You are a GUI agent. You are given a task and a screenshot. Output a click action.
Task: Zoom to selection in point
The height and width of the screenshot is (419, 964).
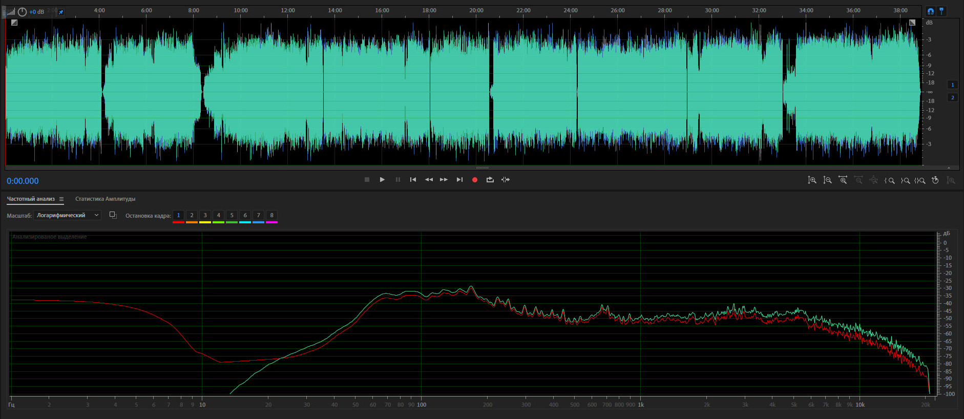[890, 180]
